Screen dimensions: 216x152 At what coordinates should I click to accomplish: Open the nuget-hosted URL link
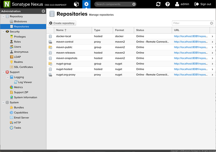pyautogui.click(x=191, y=69)
